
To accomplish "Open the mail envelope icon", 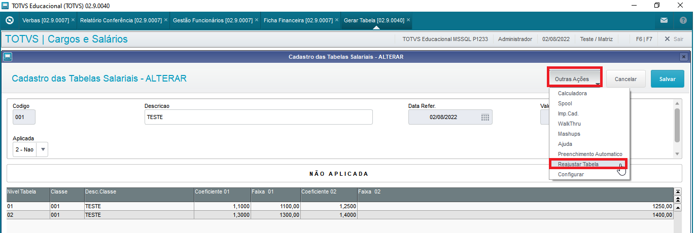I will (x=664, y=20).
